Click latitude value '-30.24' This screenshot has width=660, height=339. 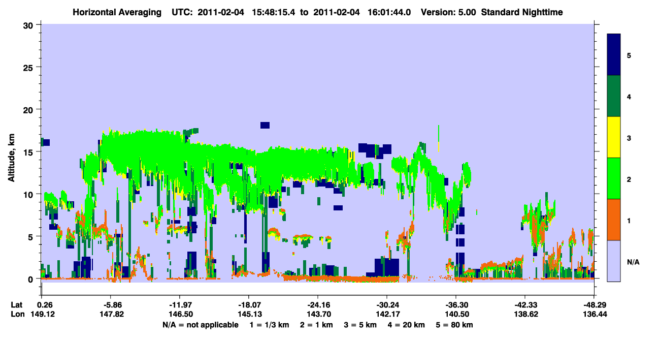pos(387,305)
